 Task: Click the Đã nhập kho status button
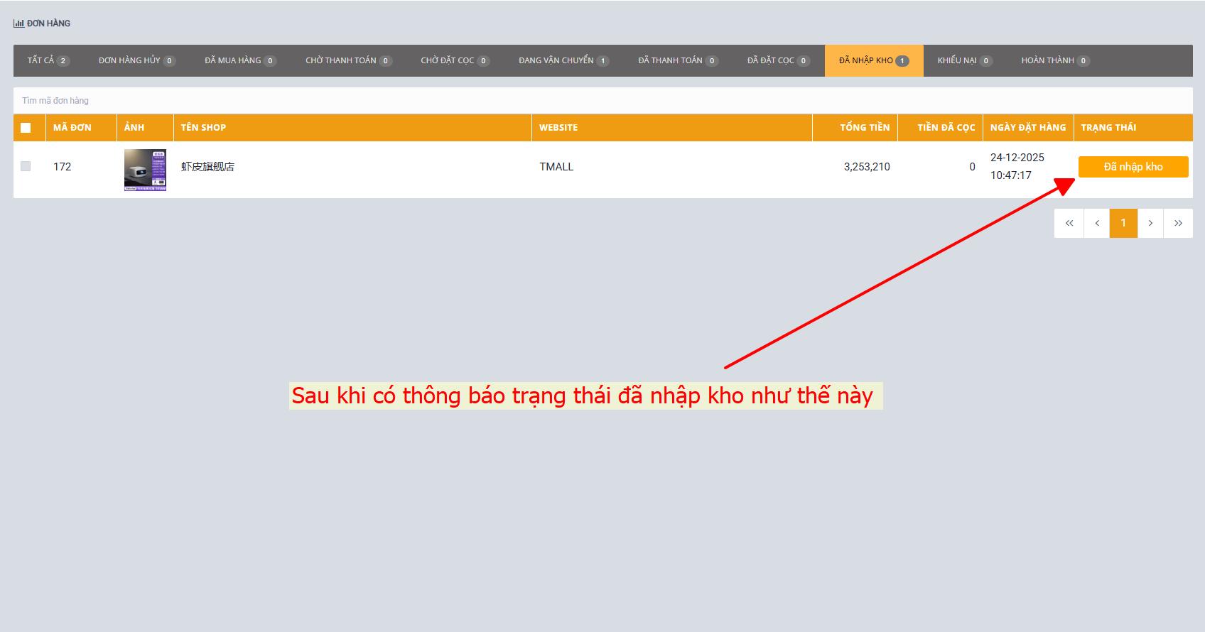click(x=1133, y=167)
